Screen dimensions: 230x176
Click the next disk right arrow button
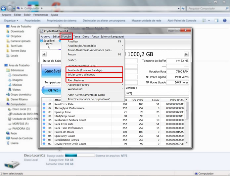[x=186, y=54]
